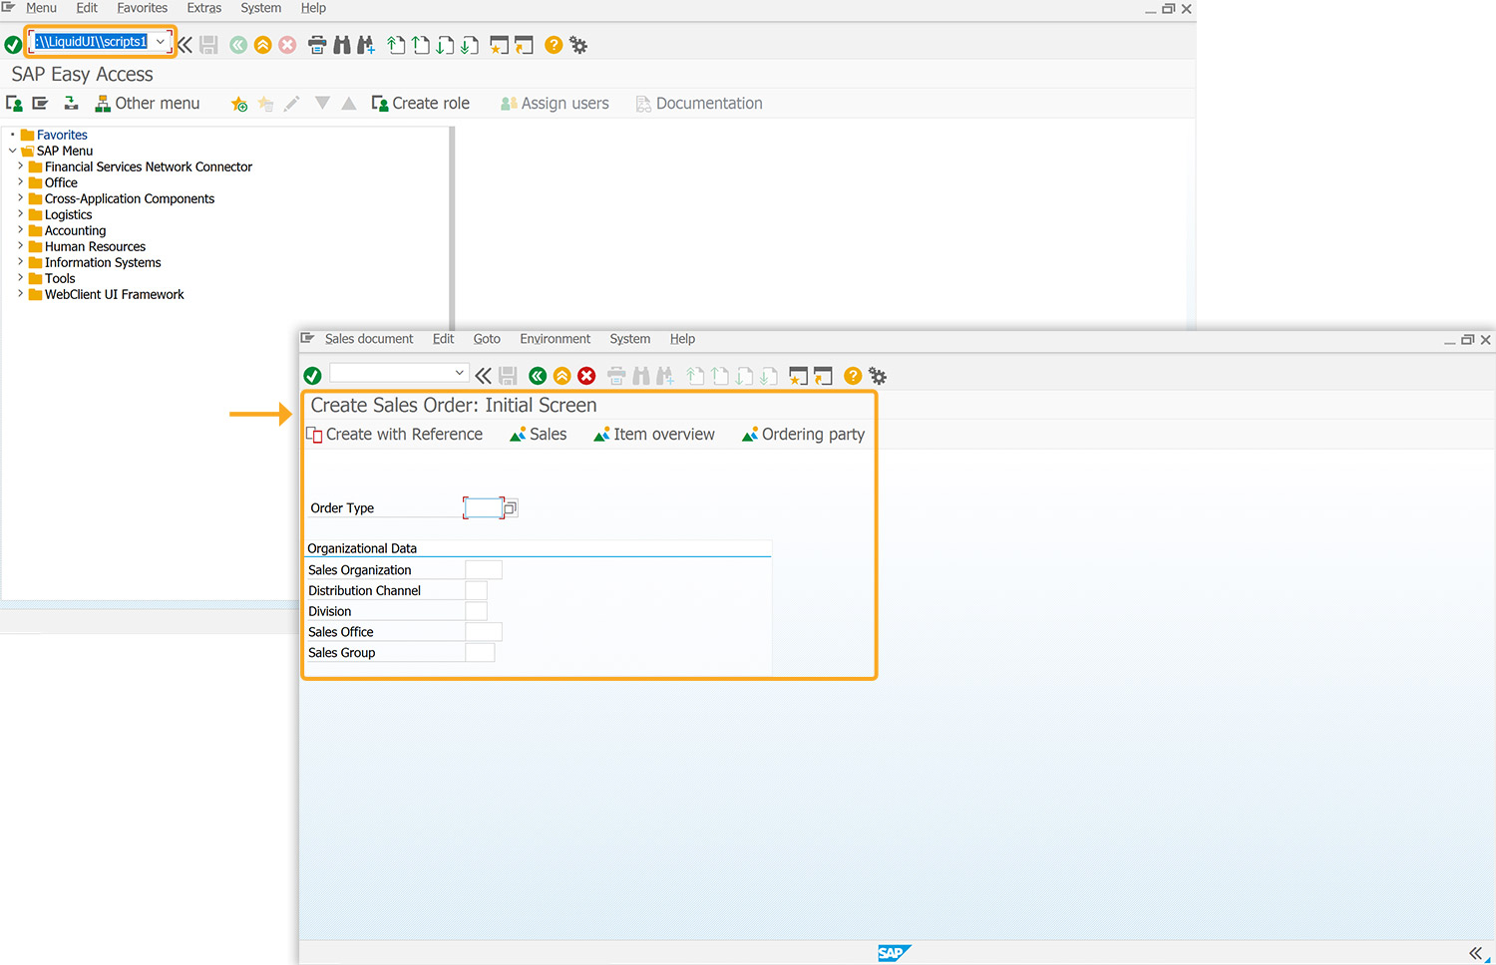Open the Extras menu in Easy Access
Viewport: 1496px width, 965px height.
(204, 8)
